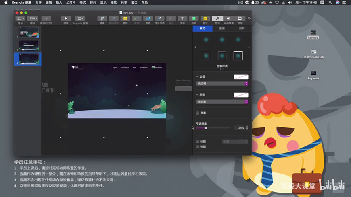Viewport: 351px width, 197px height.
Task: Open the 文件 menu
Action: [38, 2]
